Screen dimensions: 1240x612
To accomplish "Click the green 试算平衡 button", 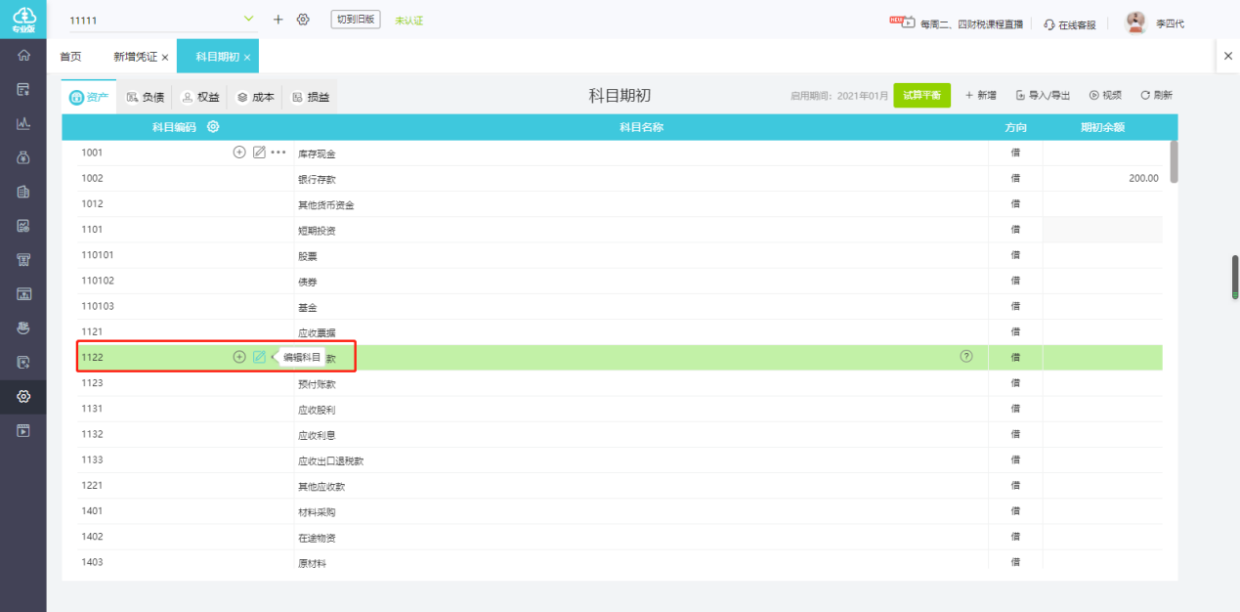I will coord(921,95).
